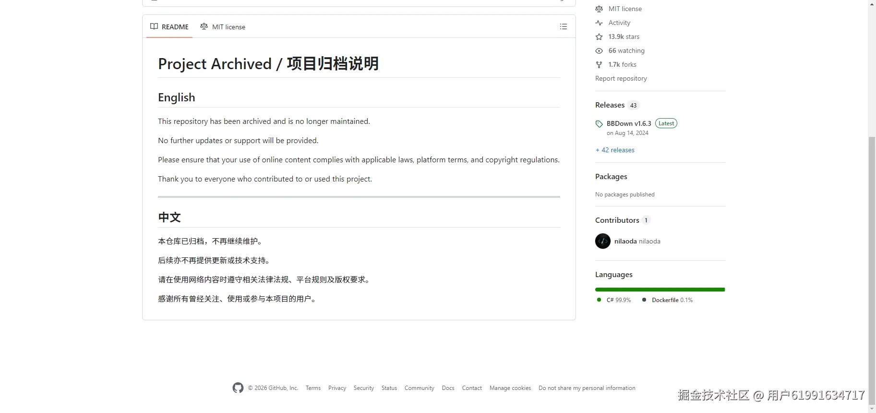This screenshot has height=413, width=876.
Task: Click the Activity pulse icon
Action: point(599,23)
